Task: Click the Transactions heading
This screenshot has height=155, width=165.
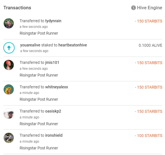Action: pyautogui.click(x=17, y=8)
